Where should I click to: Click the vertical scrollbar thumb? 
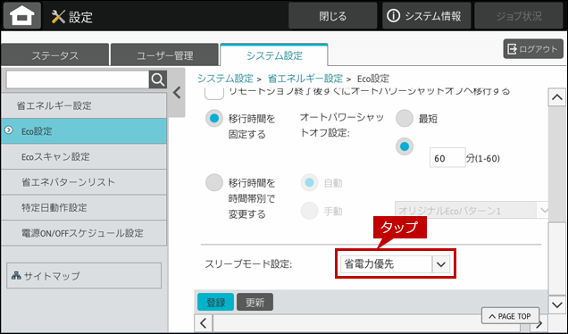556,259
